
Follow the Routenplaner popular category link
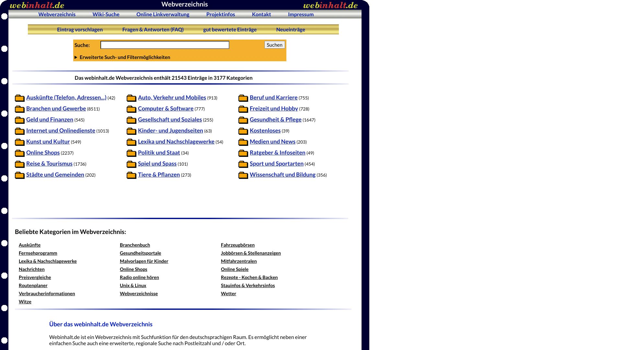(x=33, y=286)
